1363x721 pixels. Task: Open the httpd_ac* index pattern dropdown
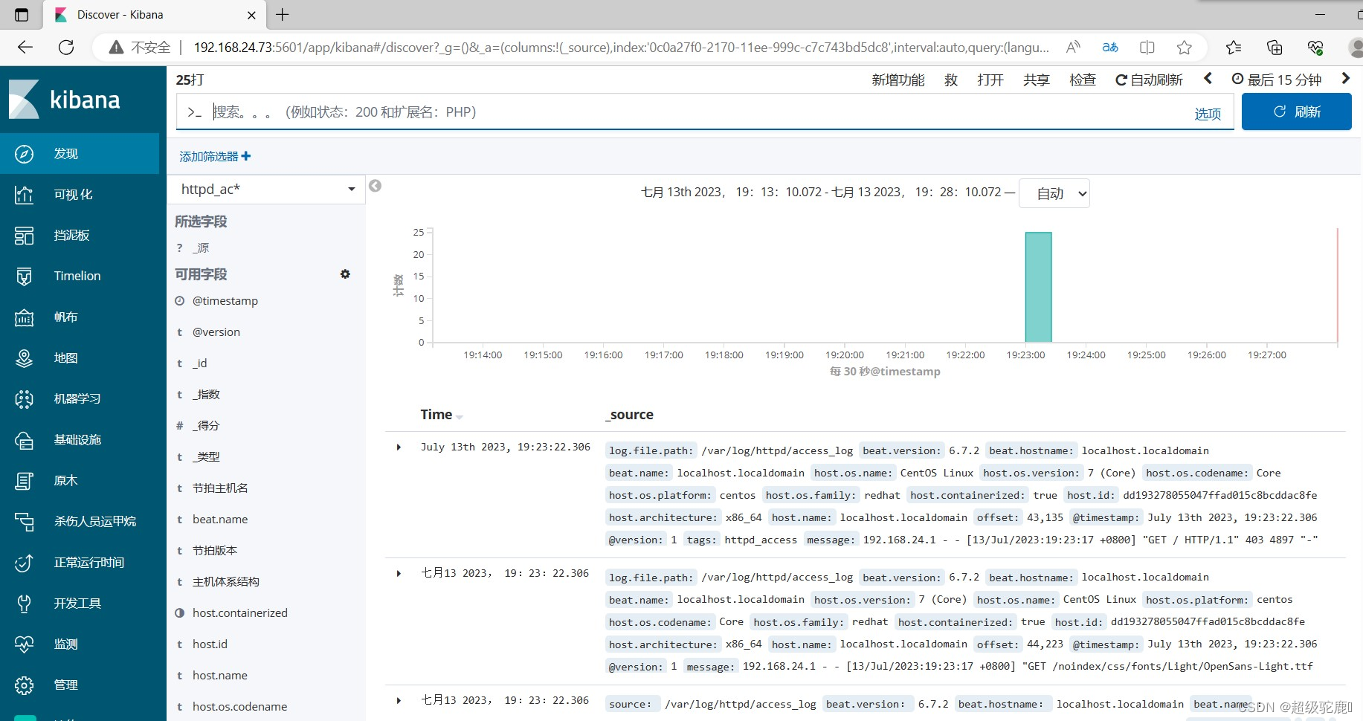click(267, 190)
